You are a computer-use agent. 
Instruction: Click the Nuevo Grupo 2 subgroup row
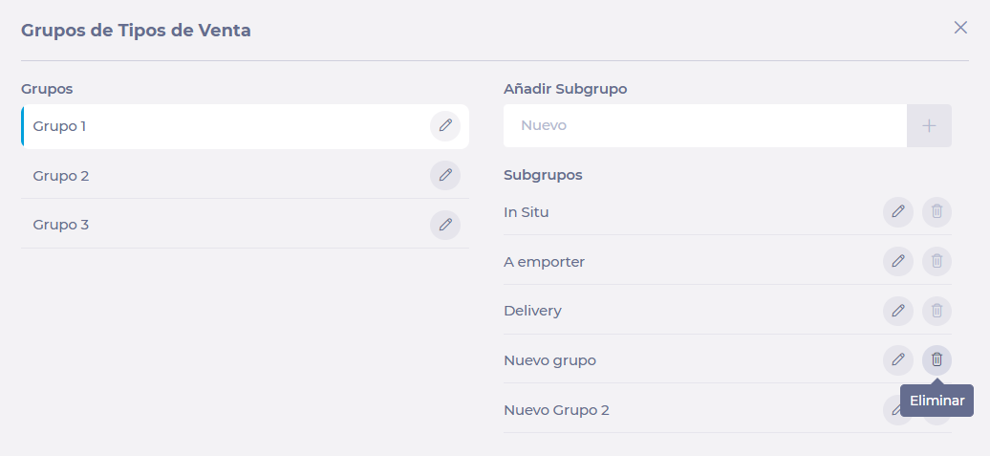coord(727,410)
